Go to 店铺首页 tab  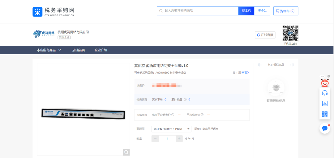(x=79, y=50)
